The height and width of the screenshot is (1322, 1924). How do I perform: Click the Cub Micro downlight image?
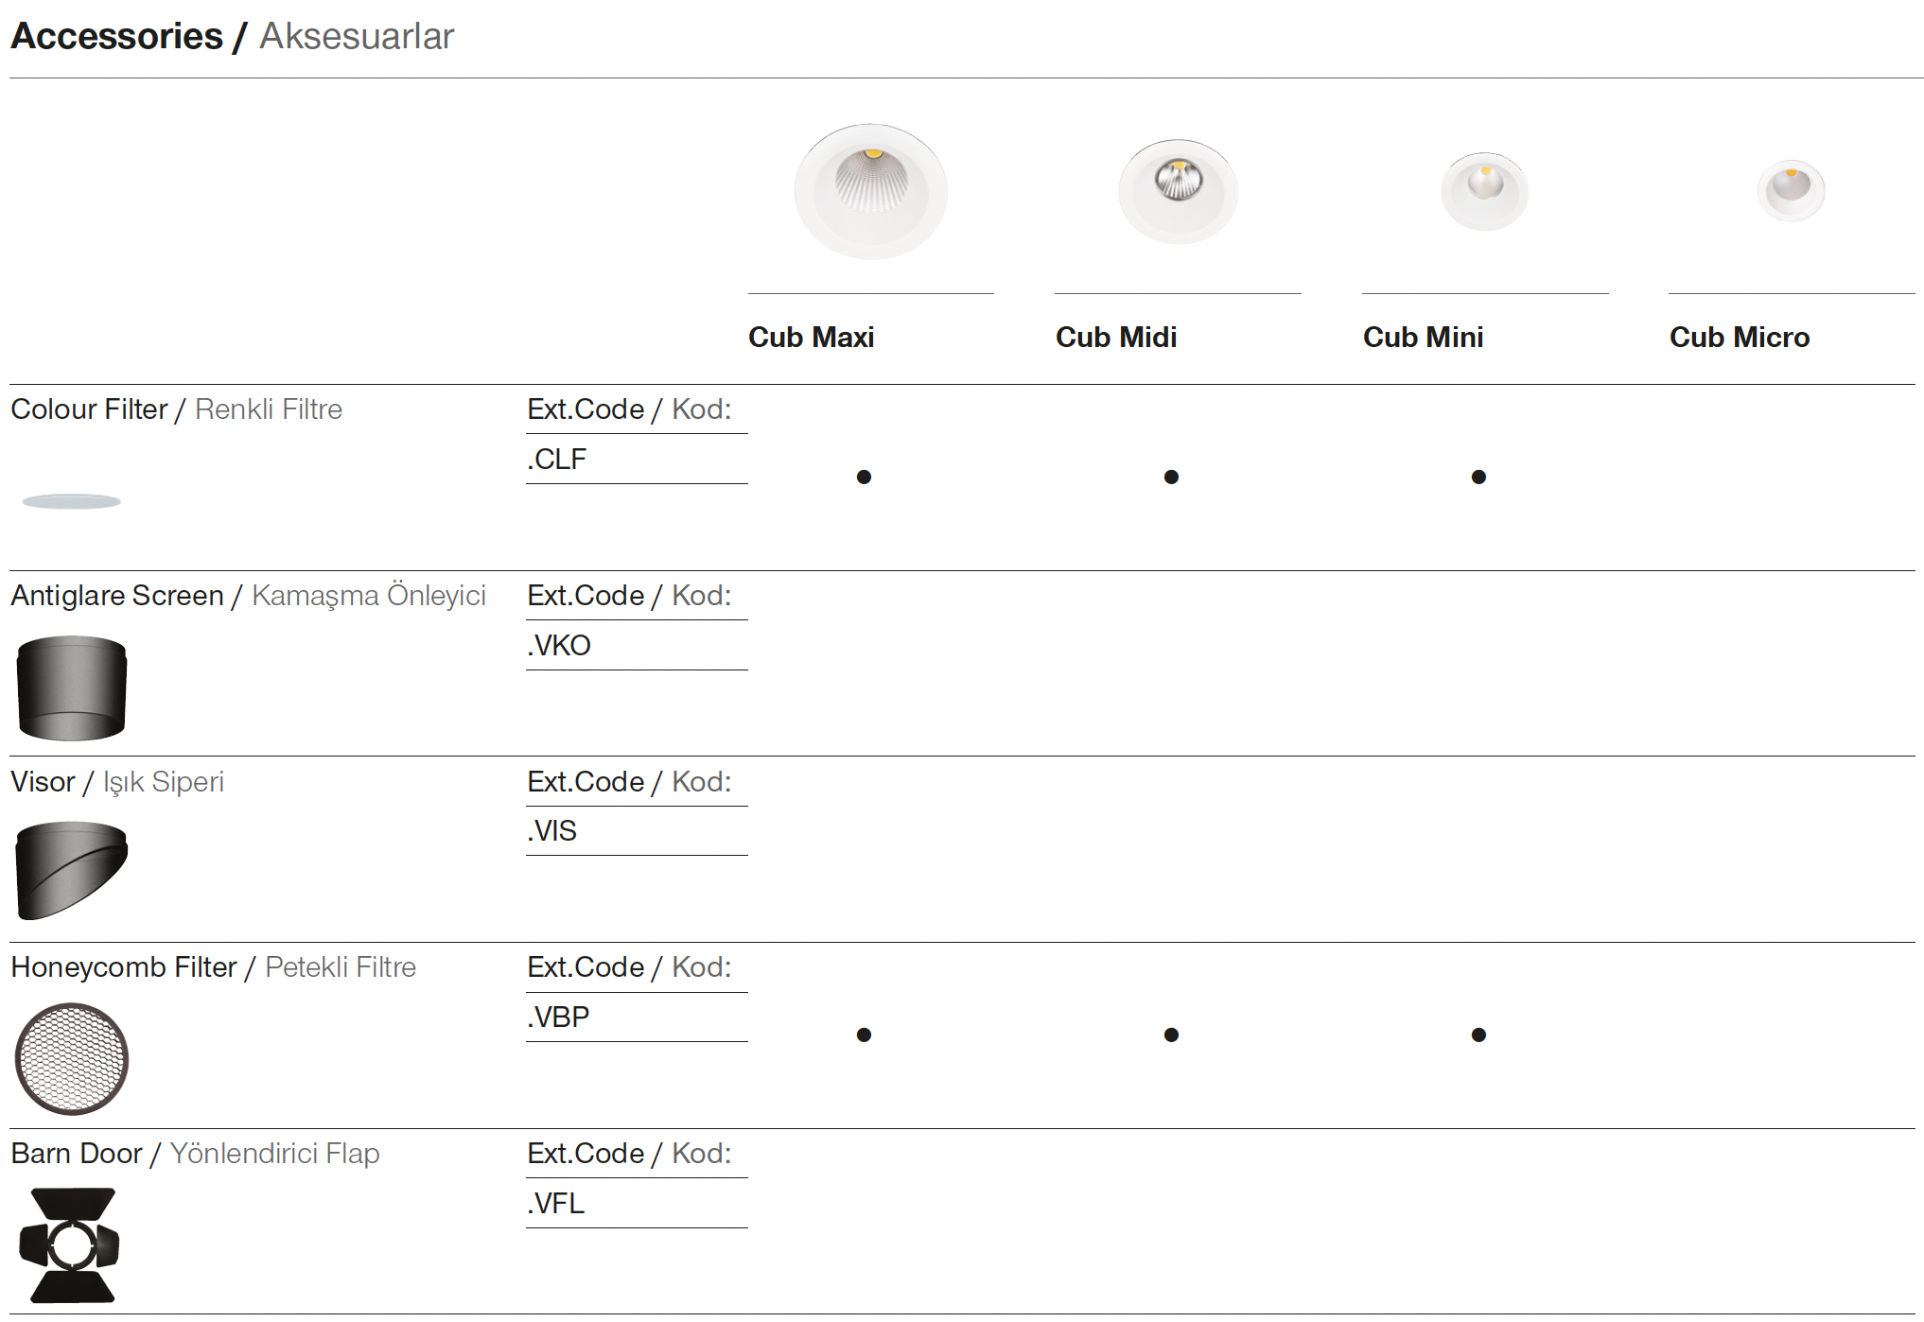click(1791, 190)
